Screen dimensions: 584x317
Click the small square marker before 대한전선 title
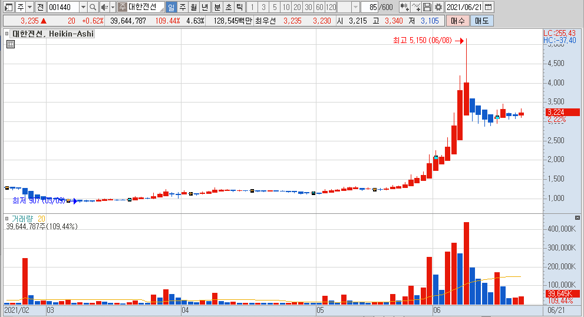[6, 34]
